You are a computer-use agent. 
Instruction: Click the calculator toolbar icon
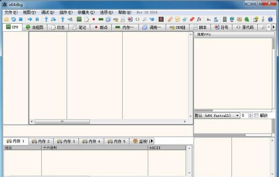coord(225,19)
